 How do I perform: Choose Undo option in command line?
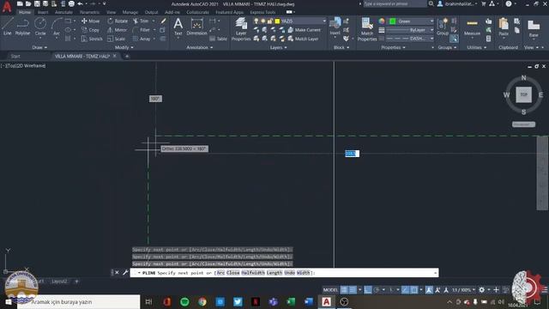coord(290,273)
